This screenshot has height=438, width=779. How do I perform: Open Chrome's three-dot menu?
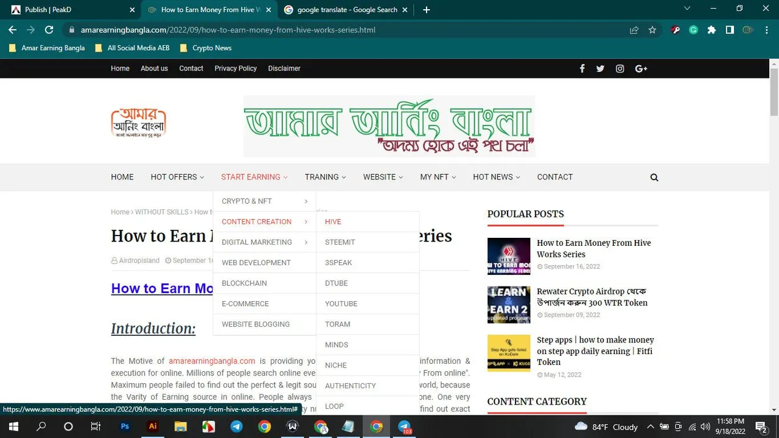point(767,30)
